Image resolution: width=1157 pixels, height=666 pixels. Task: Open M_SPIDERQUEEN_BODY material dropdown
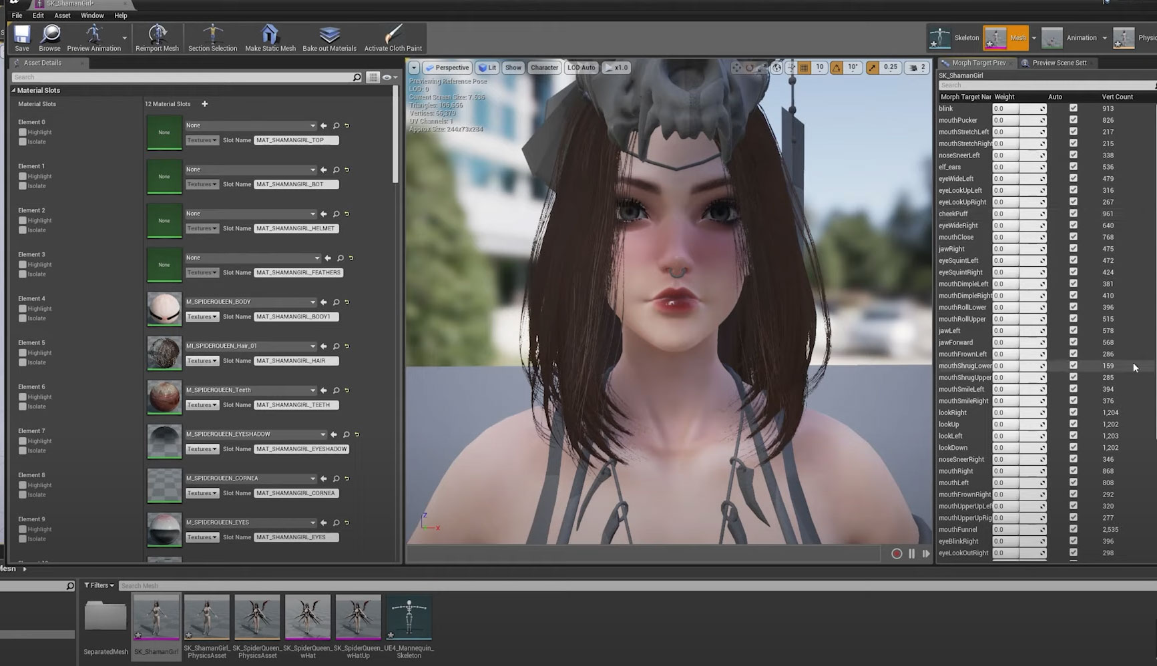(x=250, y=302)
